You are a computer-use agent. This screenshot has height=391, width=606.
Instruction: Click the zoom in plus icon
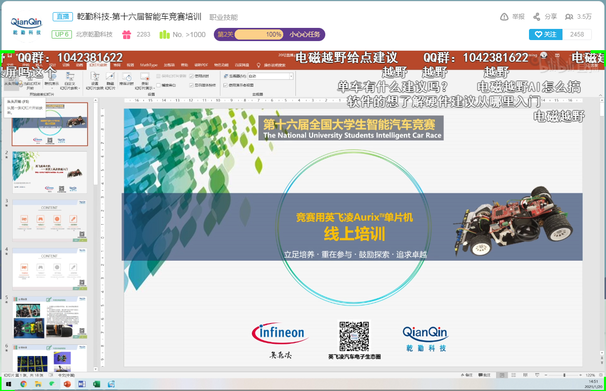pyautogui.click(x=581, y=375)
